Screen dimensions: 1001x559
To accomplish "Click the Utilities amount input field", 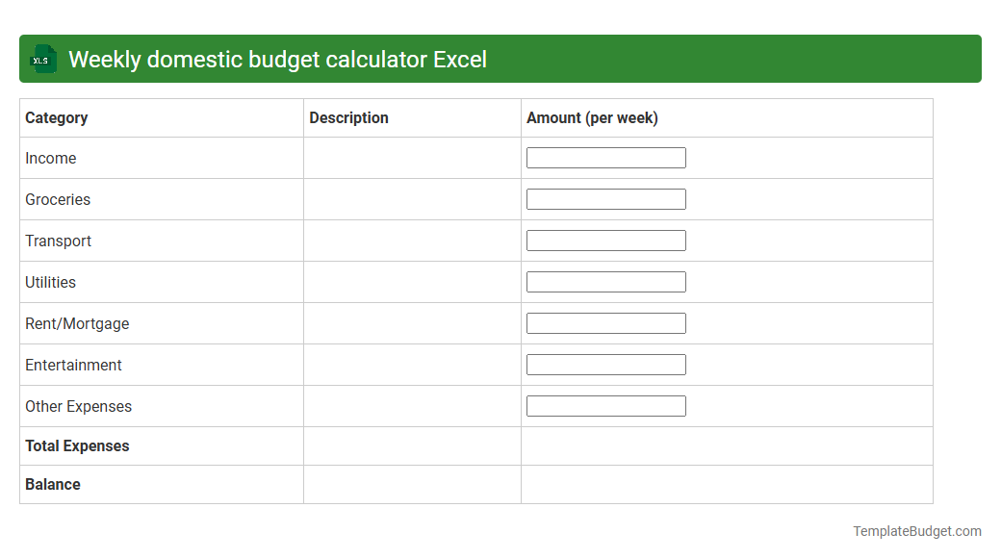I will [605, 281].
